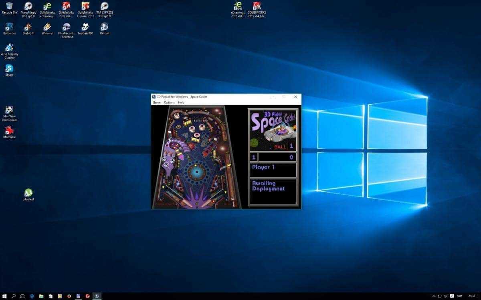Image resolution: width=481 pixels, height=300 pixels.
Task: Launch TransMagic R10 sp1.0 shortcut
Action: tap(28, 10)
